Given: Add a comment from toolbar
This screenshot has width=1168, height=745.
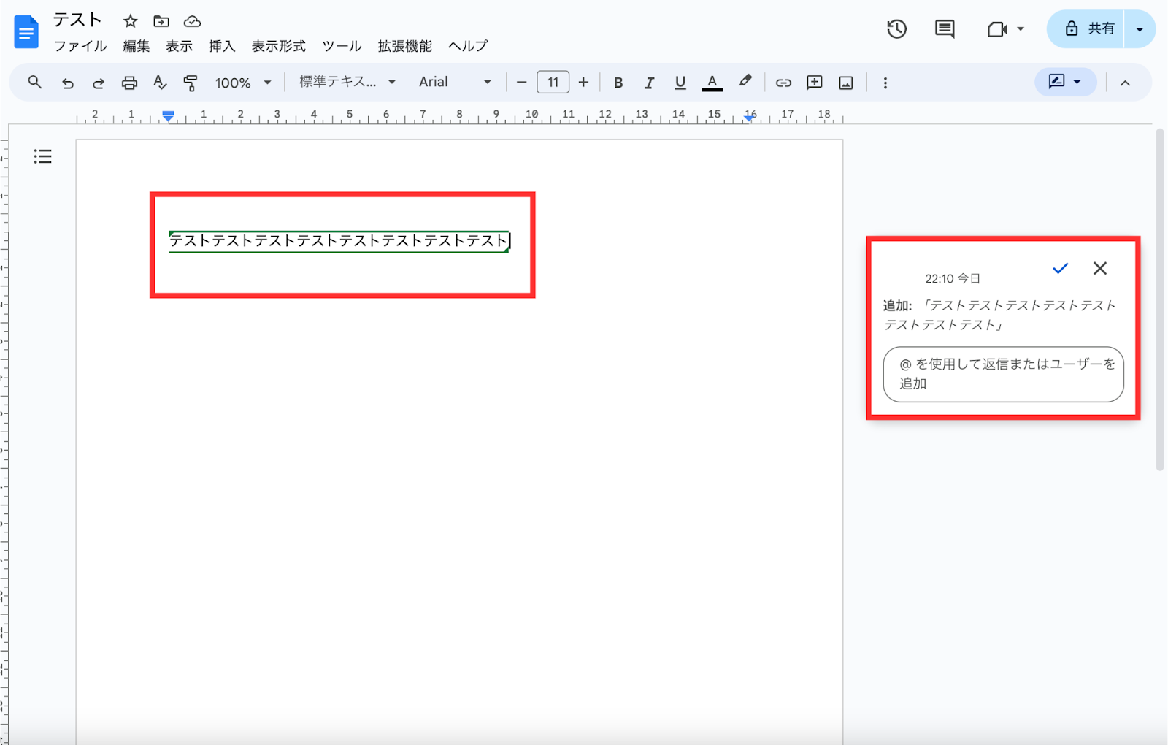Looking at the screenshot, I should click(815, 83).
